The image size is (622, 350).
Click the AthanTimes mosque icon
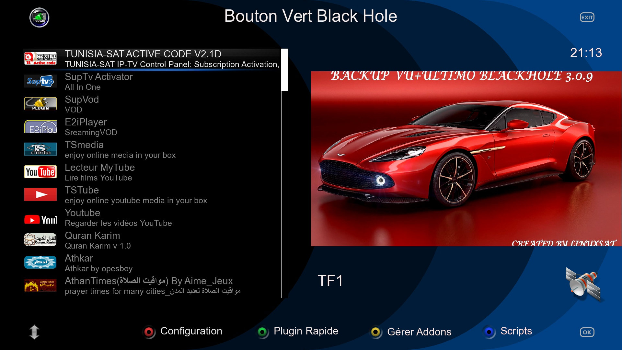(x=40, y=285)
